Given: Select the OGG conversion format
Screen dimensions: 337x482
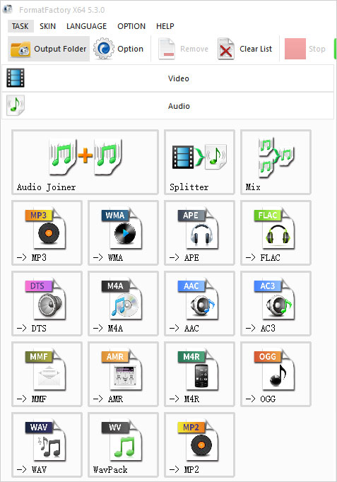Looking at the screenshot, I should point(276,374).
